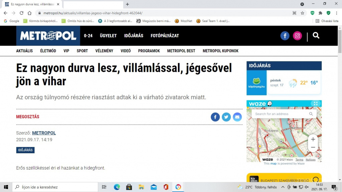Open the Chrome Extensions puzzle icon
342x192 pixels.
(x=320, y=13)
